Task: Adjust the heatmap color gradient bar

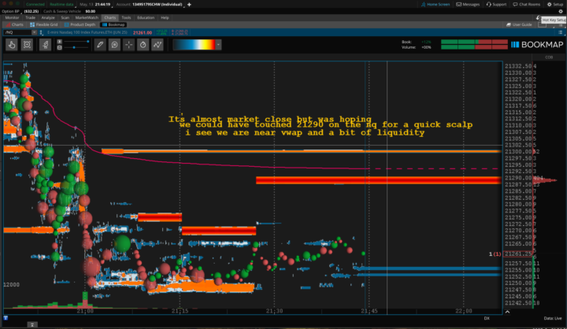Action: coord(195,45)
